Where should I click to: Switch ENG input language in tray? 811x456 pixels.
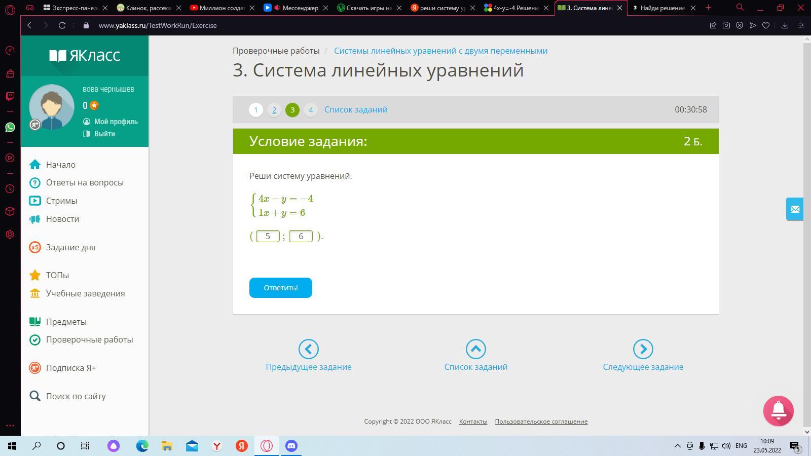pos(741,446)
